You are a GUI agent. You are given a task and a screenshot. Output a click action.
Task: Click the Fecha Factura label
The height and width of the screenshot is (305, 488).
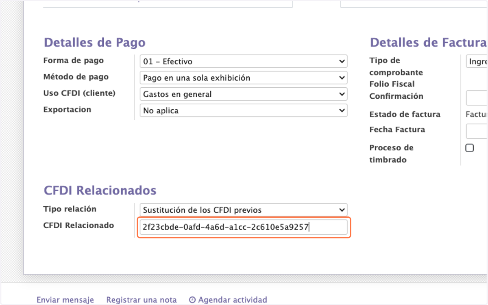397,130
